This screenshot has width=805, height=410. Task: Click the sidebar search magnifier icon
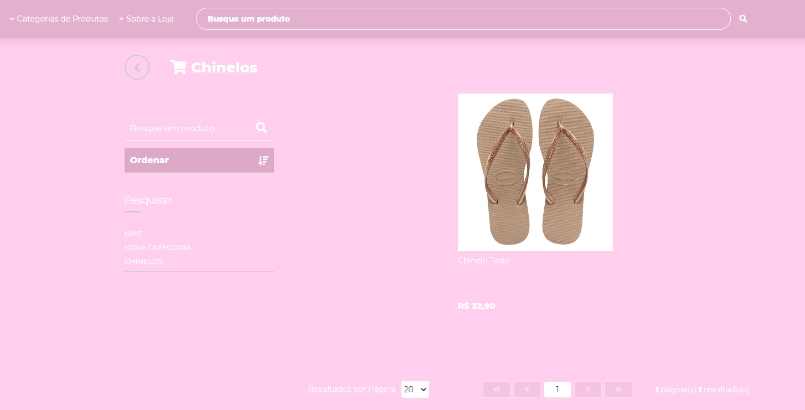point(261,128)
